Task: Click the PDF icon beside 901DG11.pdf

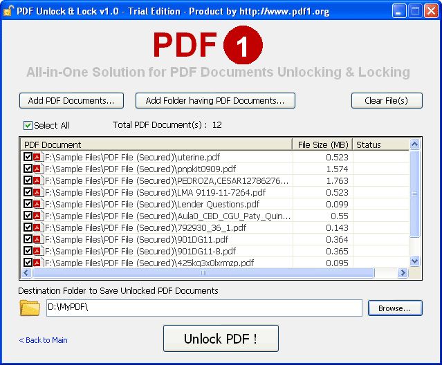Action: 38,239
